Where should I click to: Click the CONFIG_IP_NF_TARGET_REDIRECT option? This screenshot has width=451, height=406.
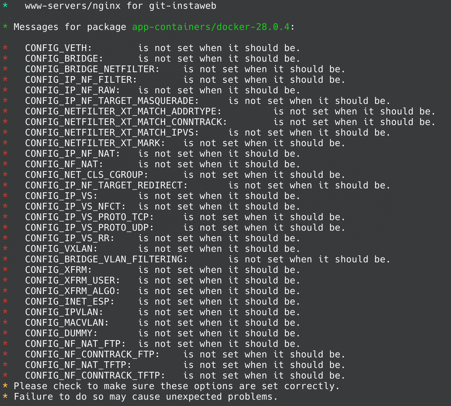pos(106,186)
